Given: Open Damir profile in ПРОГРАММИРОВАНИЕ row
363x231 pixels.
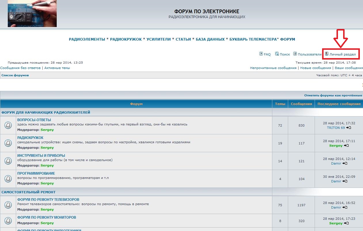Looking at the screenshot, I should point(336,181).
